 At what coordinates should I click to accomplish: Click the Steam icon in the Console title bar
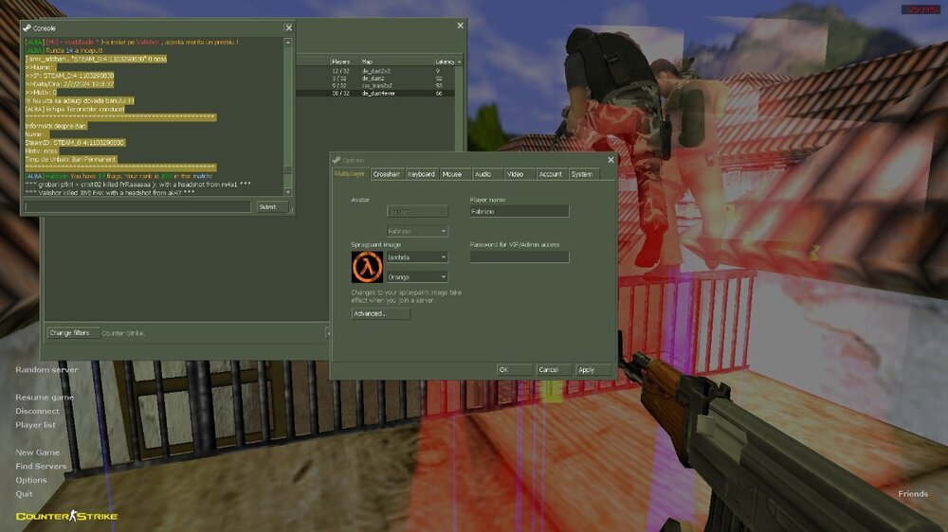27,28
